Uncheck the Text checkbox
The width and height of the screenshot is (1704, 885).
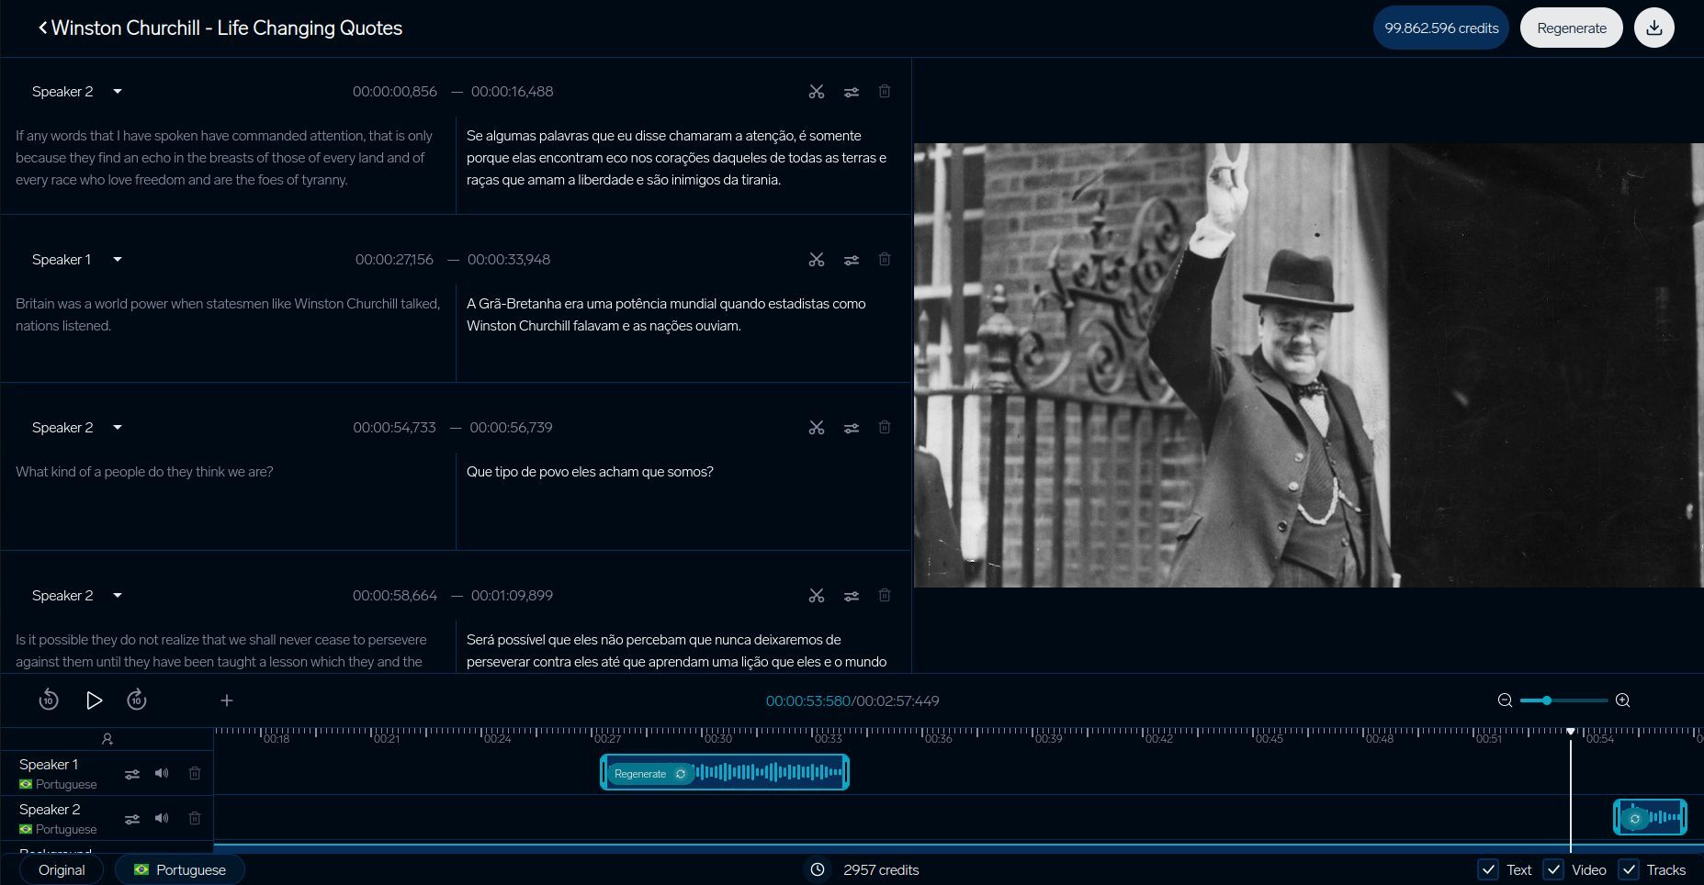pos(1487,869)
